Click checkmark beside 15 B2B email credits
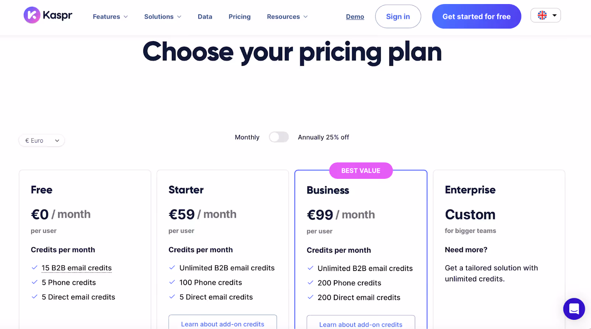Screen dimensions: 591x329 [34, 267]
